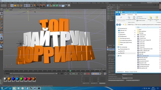Screen dimensions: 161x90
Task: Click Применить button in coordinates panel
Action: (x=102, y=83)
